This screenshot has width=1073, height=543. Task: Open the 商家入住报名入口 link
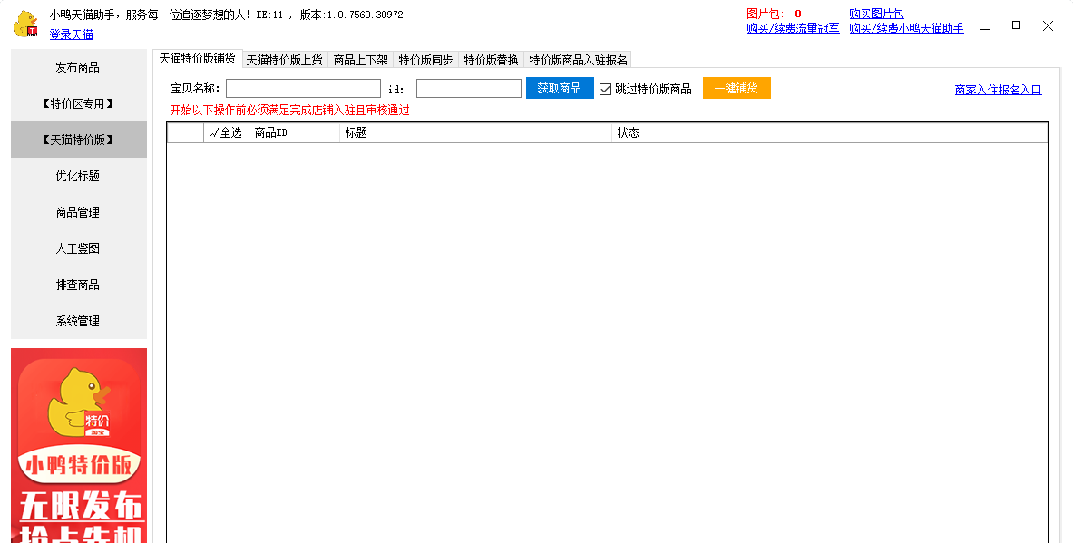(x=999, y=90)
